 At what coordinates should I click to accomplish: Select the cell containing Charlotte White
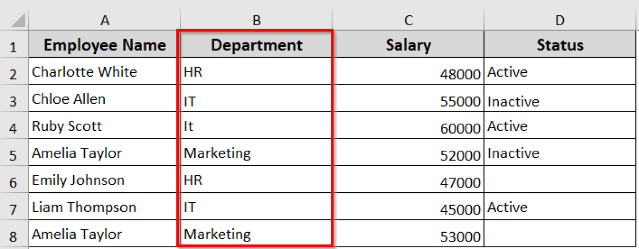click(x=105, y=72)
